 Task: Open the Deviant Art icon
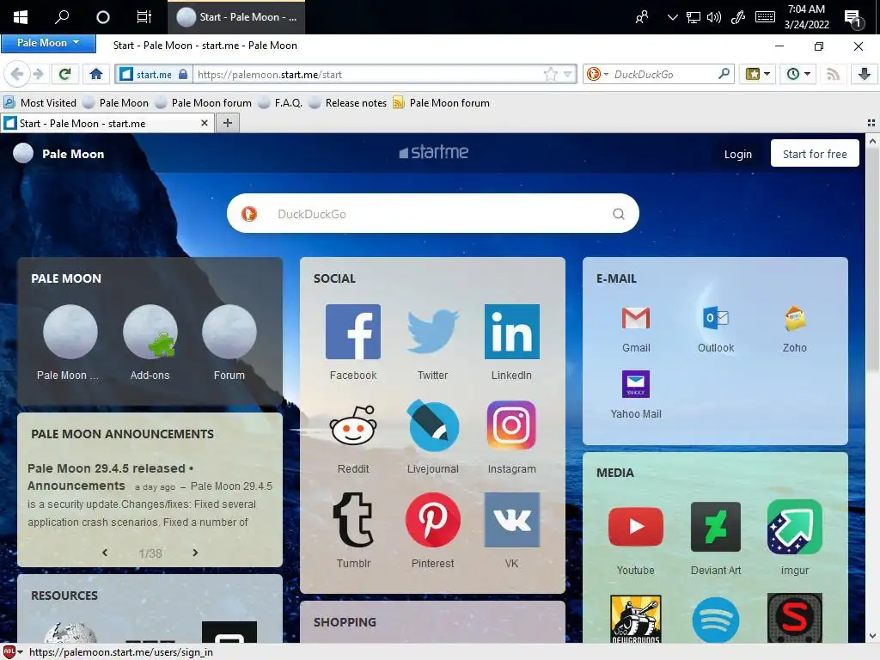click(716, 527)
